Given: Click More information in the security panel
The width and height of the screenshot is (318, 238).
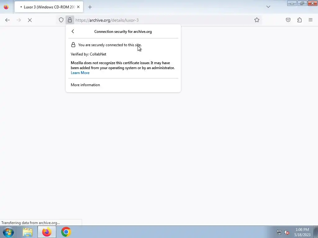Looking at the screenshot, I should 85,85.
